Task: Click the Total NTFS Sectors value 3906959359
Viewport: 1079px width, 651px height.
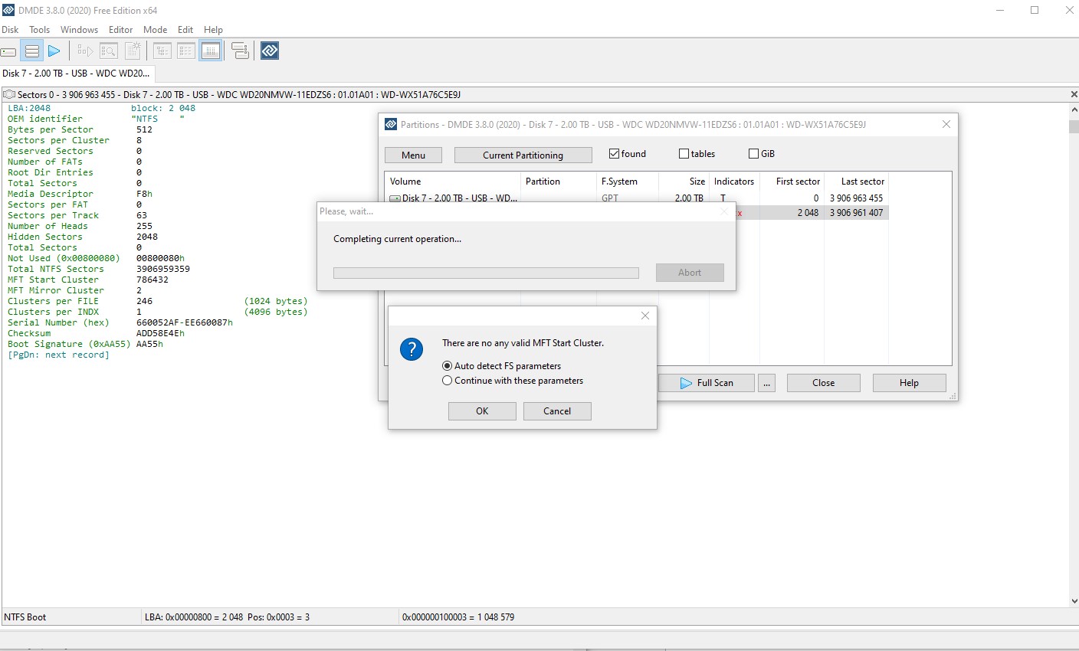Action: click(x=163, y=270)
